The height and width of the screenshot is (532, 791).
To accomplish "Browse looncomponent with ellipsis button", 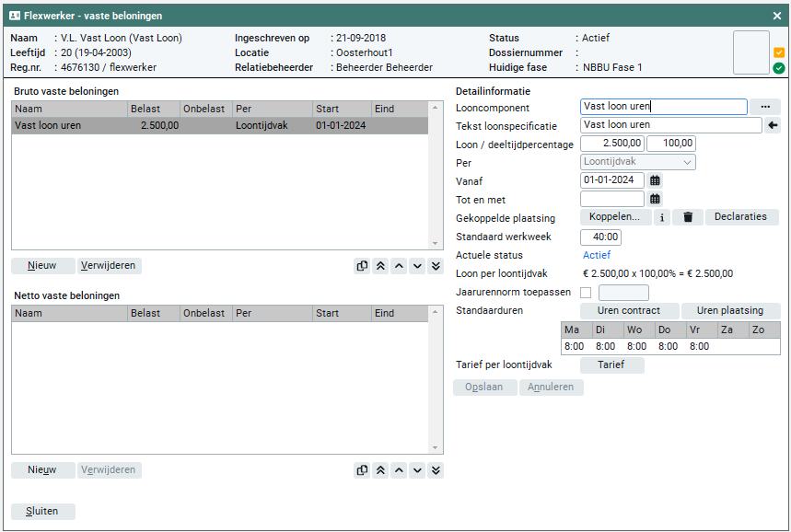I will coord(765,107).
